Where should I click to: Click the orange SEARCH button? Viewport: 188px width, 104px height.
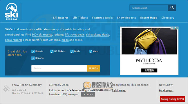coord(93,68)
